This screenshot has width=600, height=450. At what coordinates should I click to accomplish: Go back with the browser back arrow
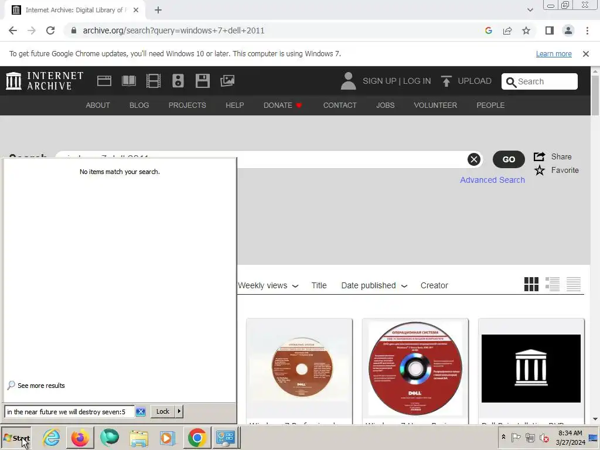13,30
